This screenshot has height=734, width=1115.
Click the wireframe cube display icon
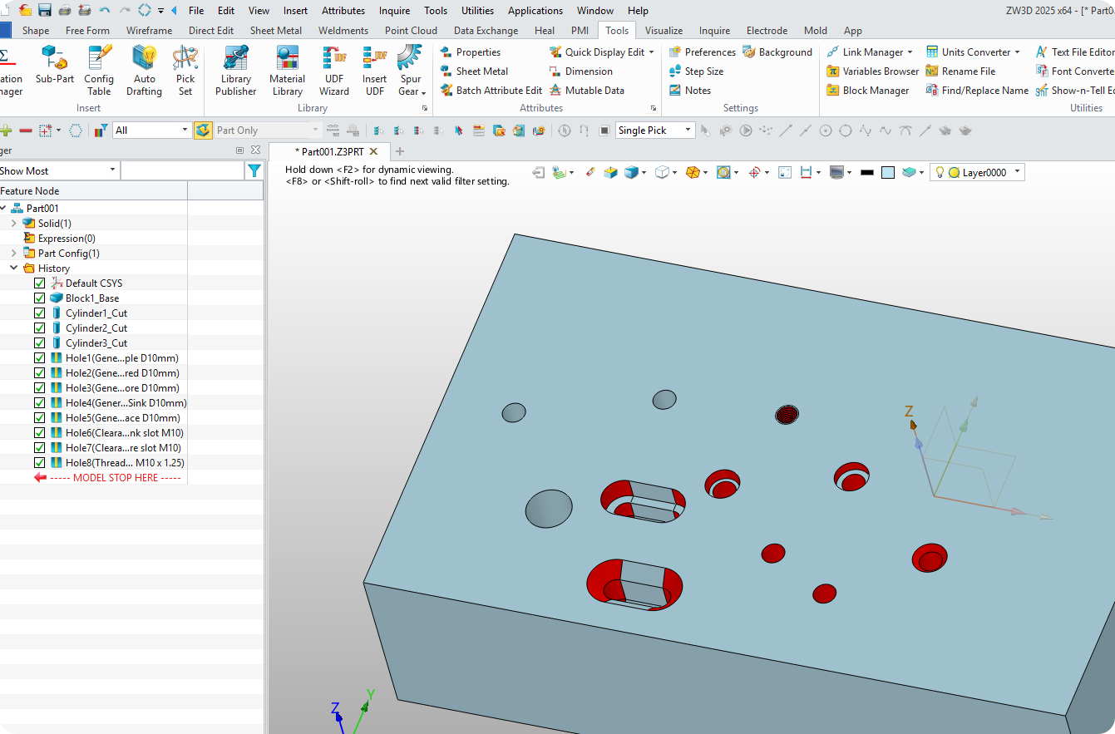663,172
